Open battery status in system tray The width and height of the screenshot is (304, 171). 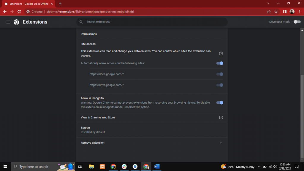[x=265, y=167]
